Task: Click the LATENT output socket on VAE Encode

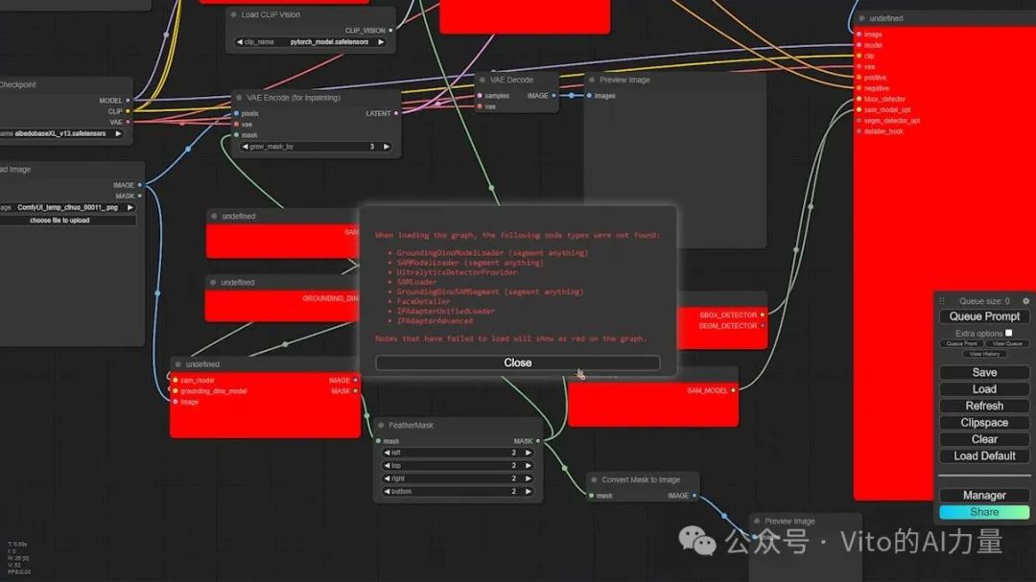Action: pyautogui.click(x=396, y=114)
